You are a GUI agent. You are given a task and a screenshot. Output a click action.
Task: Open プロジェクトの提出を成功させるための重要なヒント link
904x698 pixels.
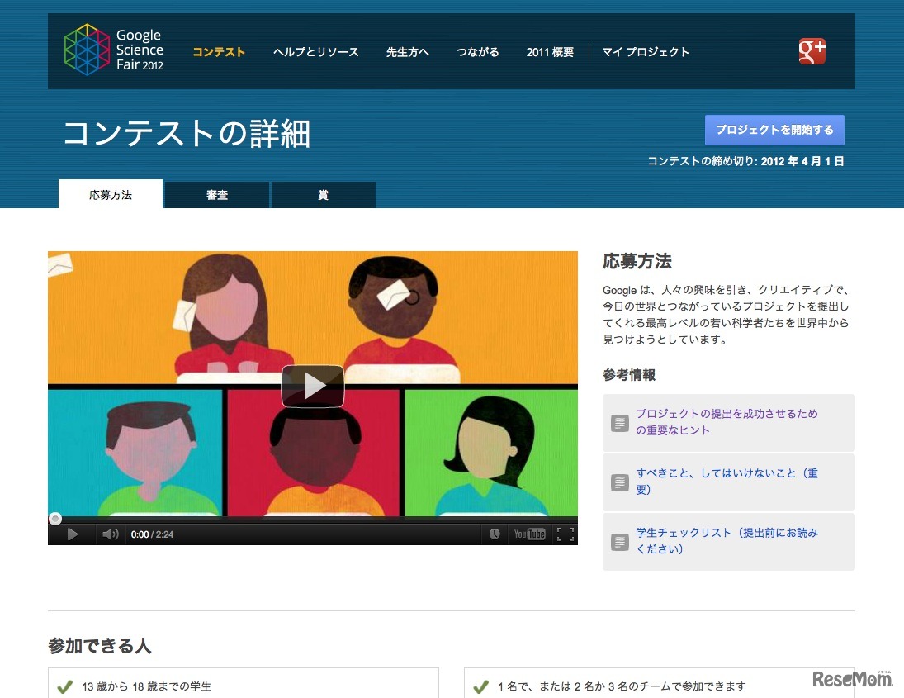[727, 421]
